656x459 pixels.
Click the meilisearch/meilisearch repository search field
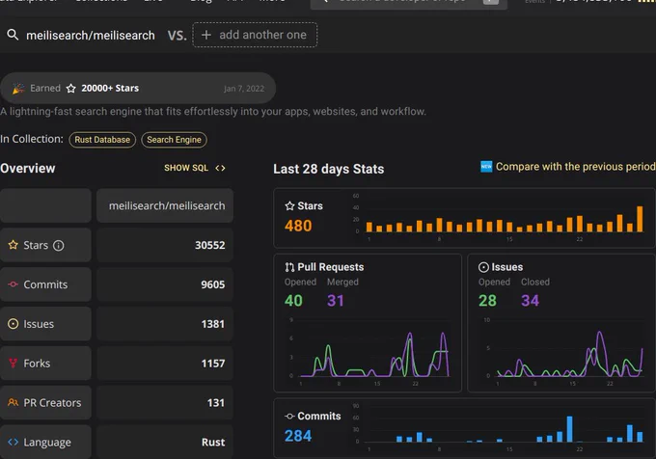91,35
